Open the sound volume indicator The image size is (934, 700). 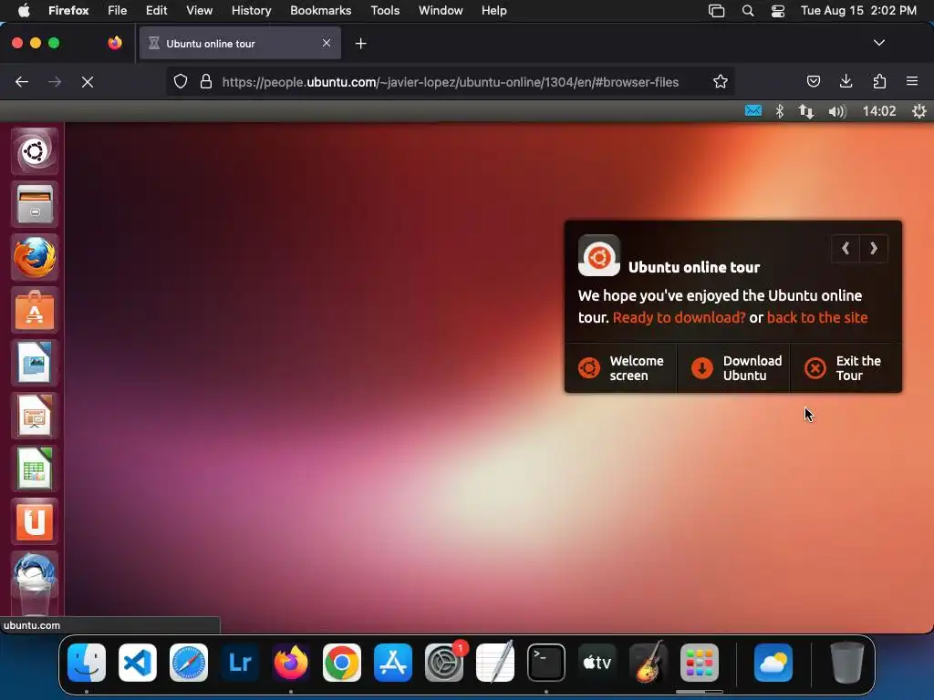(x=837, y=111)
